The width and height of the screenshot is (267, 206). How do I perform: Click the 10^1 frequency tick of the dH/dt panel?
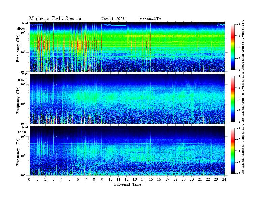click(23, 32)
